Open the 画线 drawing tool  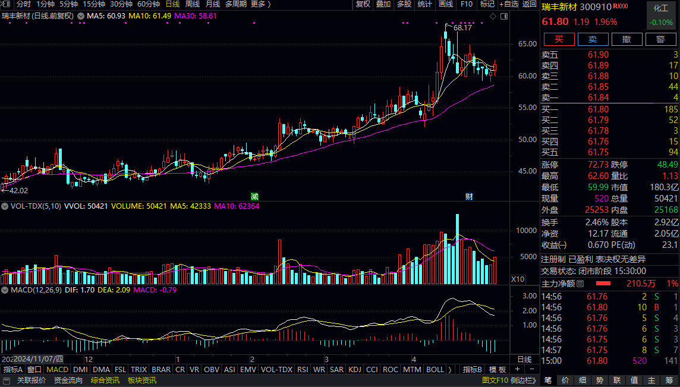point(446,4)
